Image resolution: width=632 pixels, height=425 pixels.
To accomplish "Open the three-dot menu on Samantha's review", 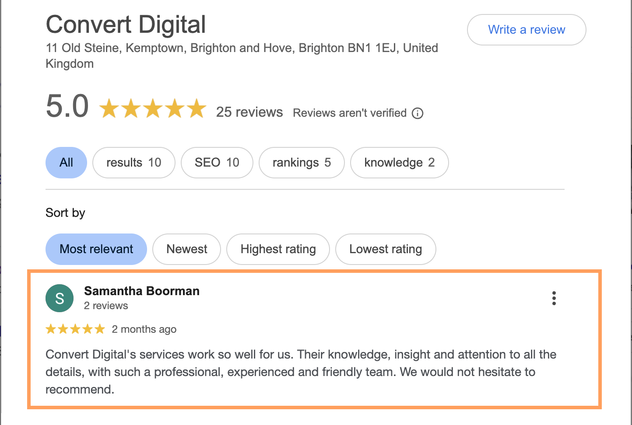I will point(554,298).
